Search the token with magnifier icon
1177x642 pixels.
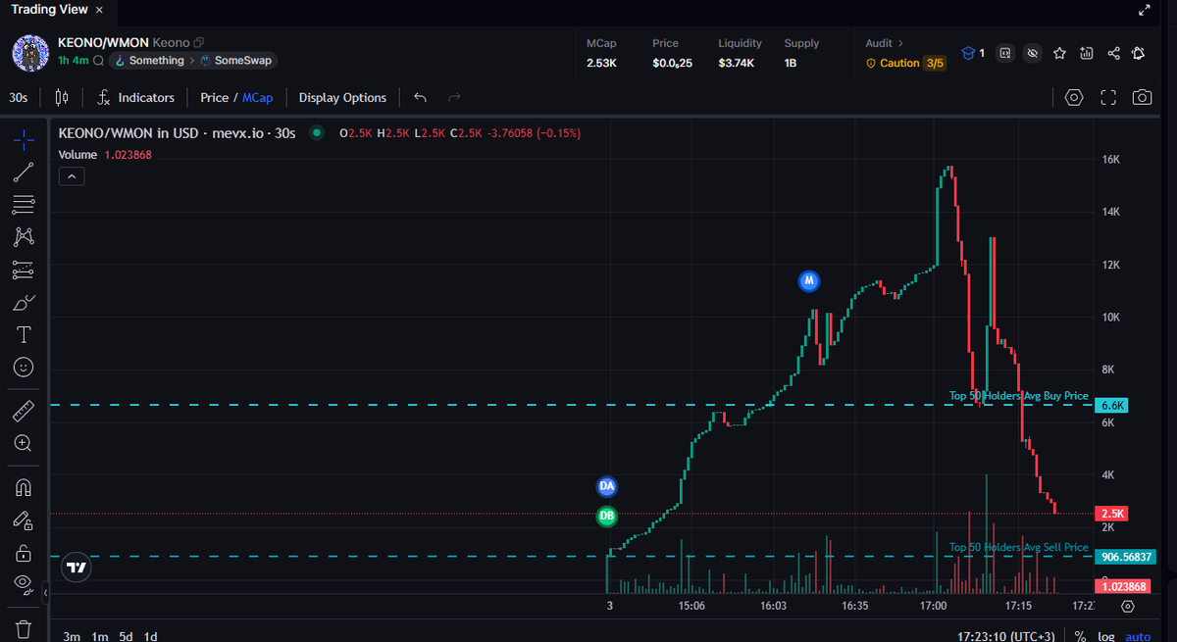coord(99,61)
